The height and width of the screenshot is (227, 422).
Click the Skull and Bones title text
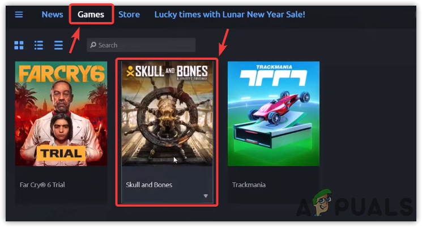pyautogui.click(x=149, y=185)
